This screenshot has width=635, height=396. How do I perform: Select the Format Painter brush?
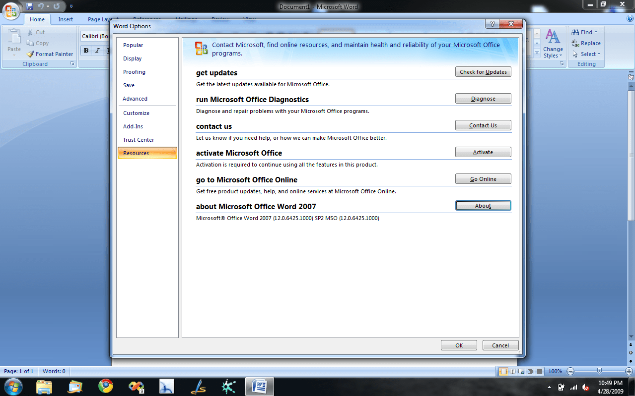pos(50,54)
